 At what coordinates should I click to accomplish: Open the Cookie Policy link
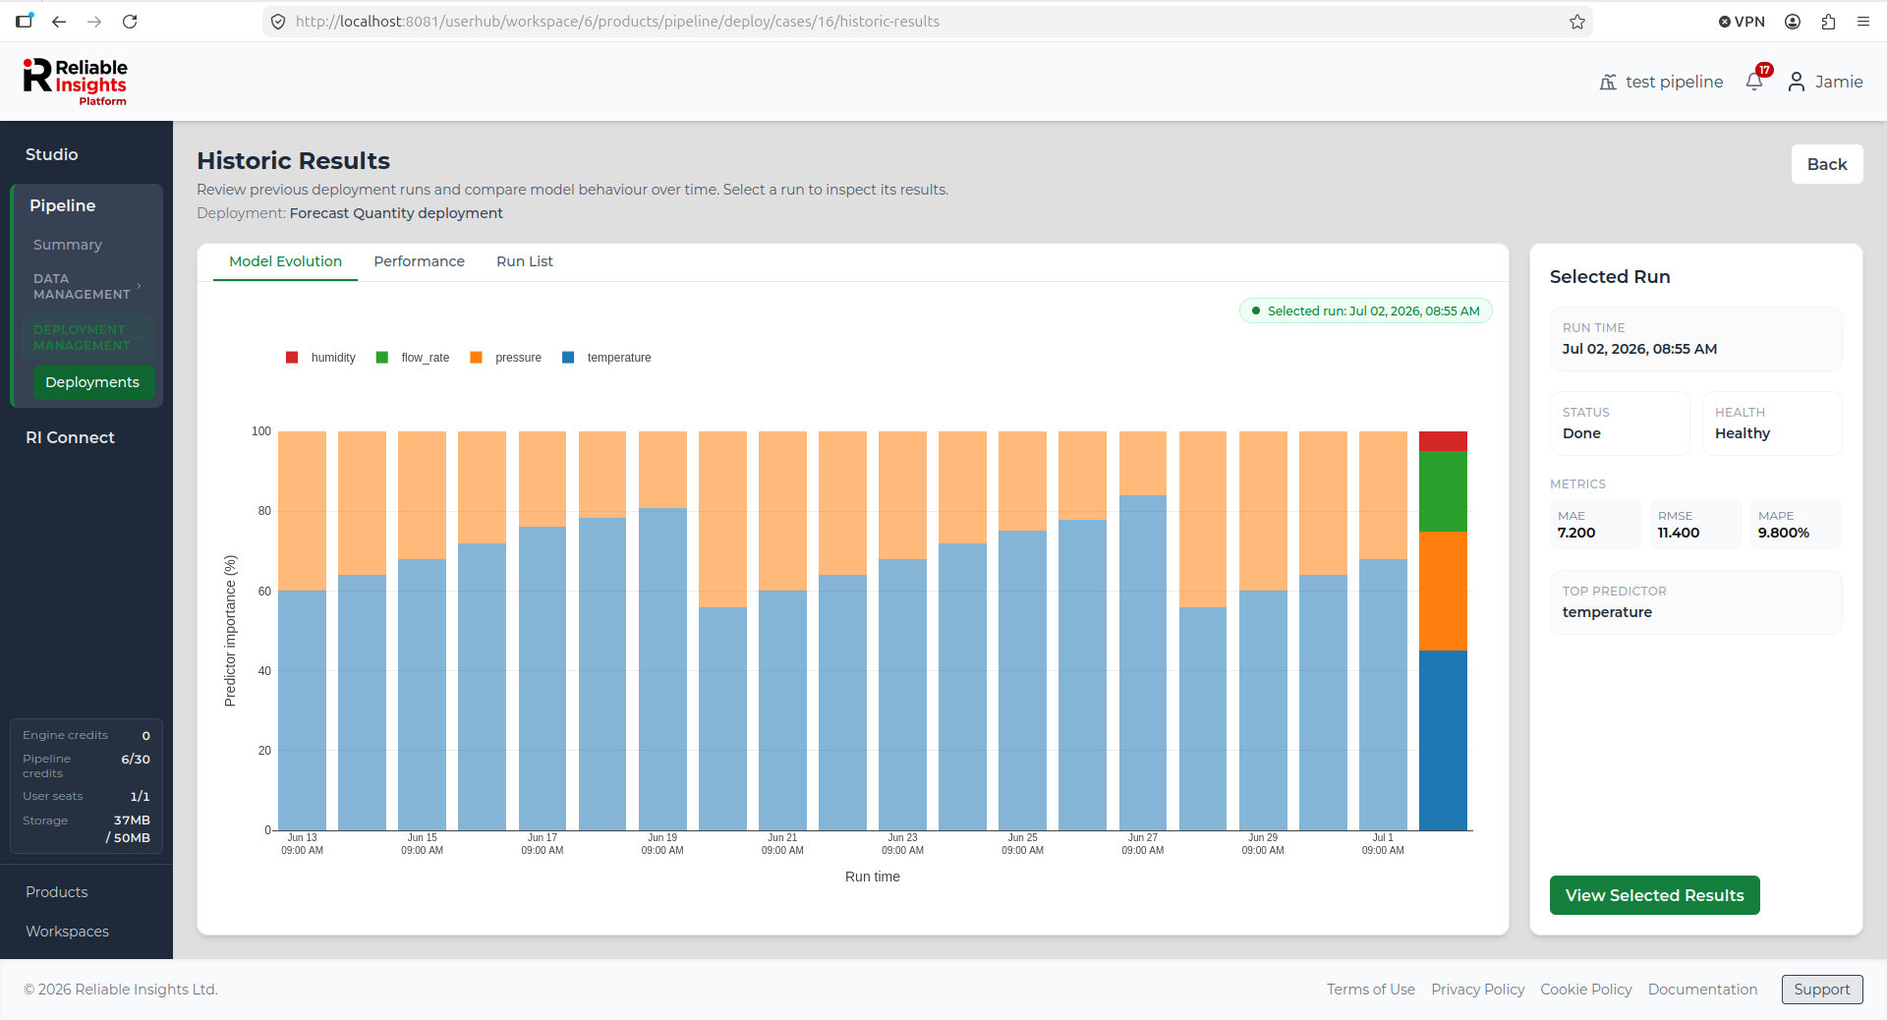[1585, 990]
